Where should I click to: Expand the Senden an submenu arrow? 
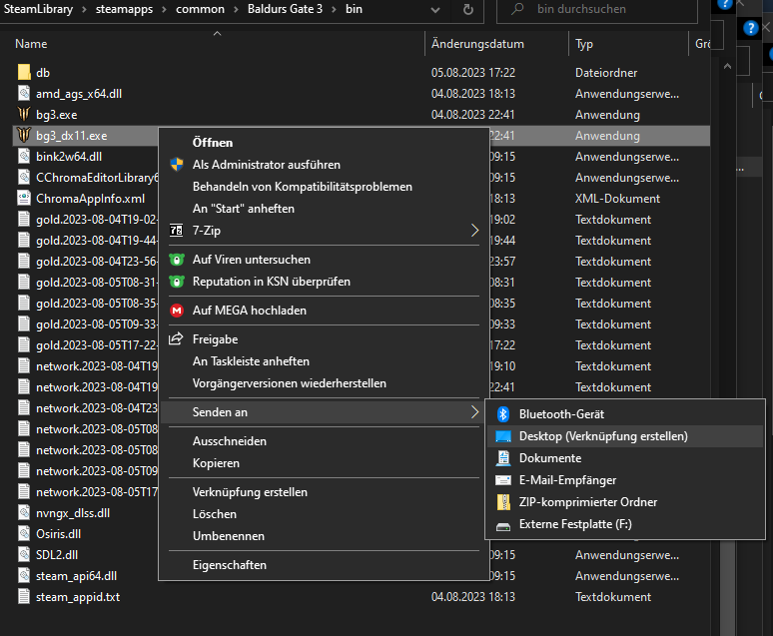tap(474, 412)
